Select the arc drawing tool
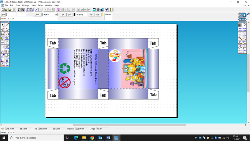 (x=7, y=29)
